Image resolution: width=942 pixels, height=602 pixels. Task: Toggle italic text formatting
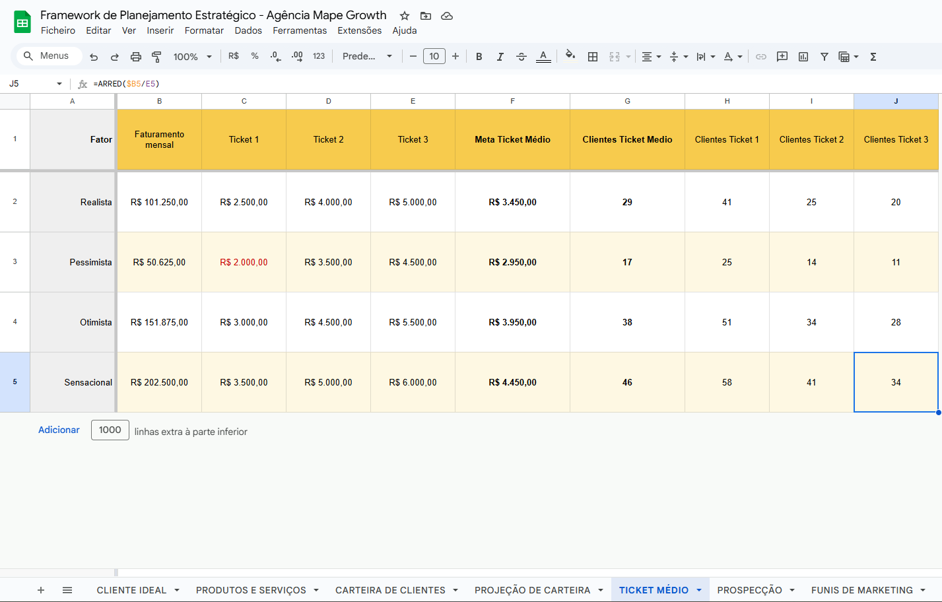coord(500,57)
